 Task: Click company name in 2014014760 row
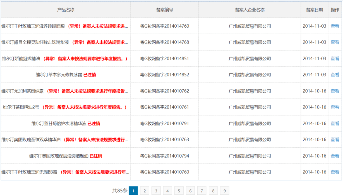coord(250,26)
